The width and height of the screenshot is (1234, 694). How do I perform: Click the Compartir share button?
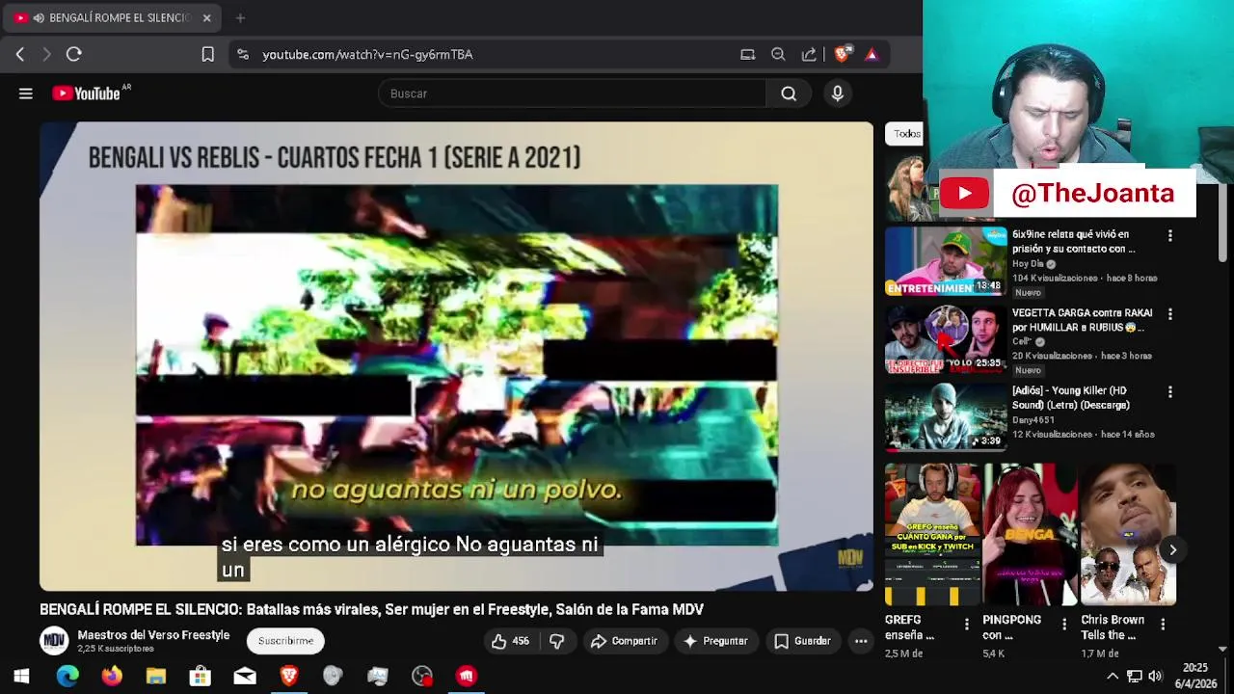[624, 641]
